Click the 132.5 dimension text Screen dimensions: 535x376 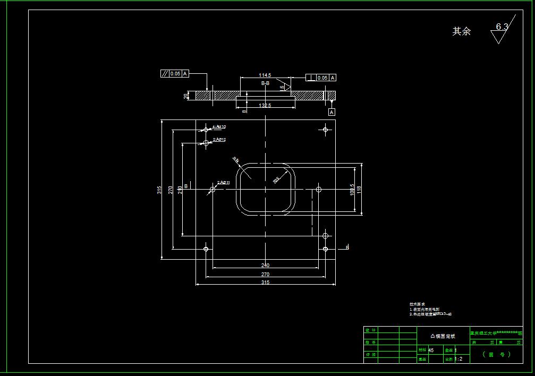point(265,105)
